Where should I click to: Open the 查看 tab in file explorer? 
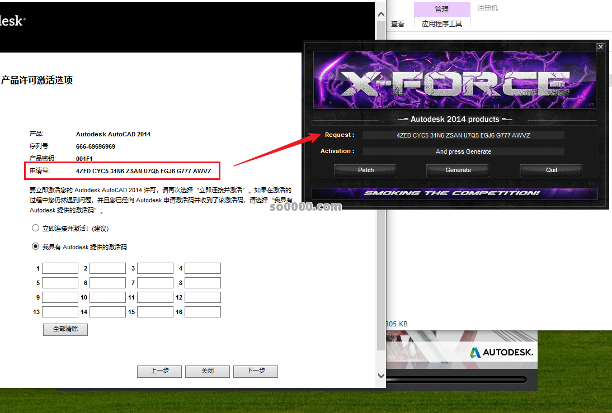[x=398, y=24]
